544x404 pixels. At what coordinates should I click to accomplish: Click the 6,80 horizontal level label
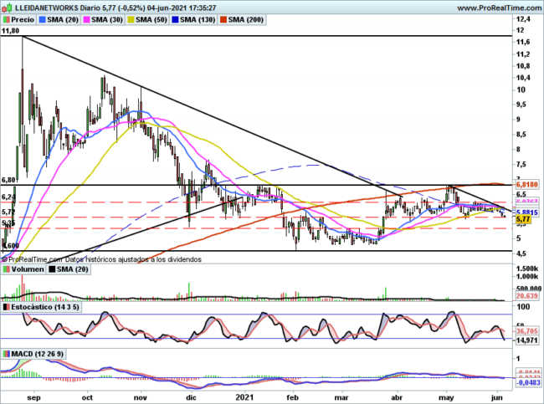pos(8,180)
